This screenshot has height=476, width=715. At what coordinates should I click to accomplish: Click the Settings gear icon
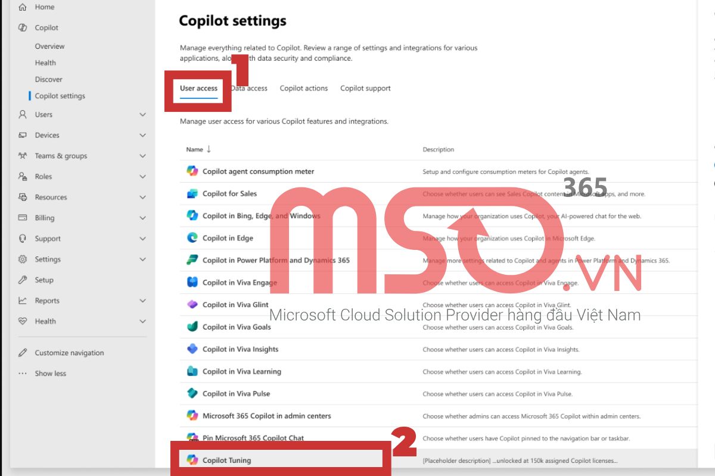pos(23,259)
